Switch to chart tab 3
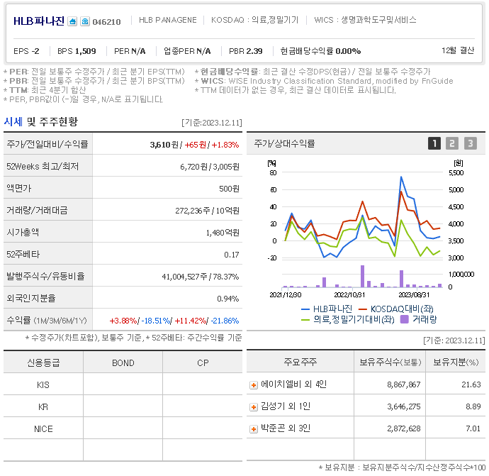Screen dimensions: 489x476 click(471, 143)
